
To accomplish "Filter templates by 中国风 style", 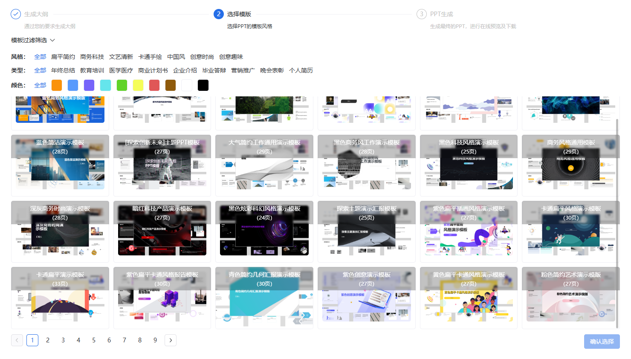I will click(176, 56).
